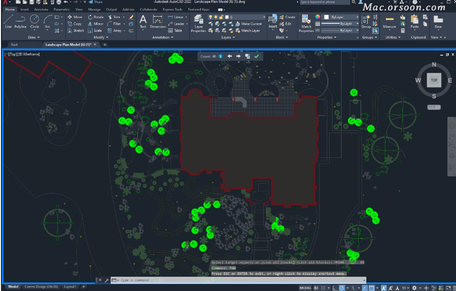The image size is (456, 291).
Task: Click Create block button
Action: [287, 17]
